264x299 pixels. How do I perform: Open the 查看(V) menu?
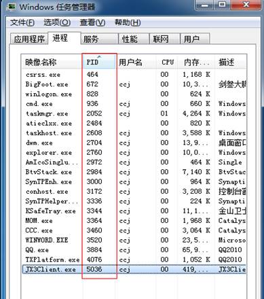pyautogui.click(x=92, y=22)
